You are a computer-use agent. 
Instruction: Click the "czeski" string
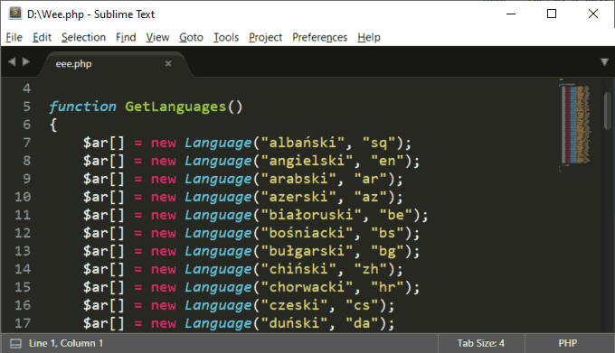click(294, 305)
